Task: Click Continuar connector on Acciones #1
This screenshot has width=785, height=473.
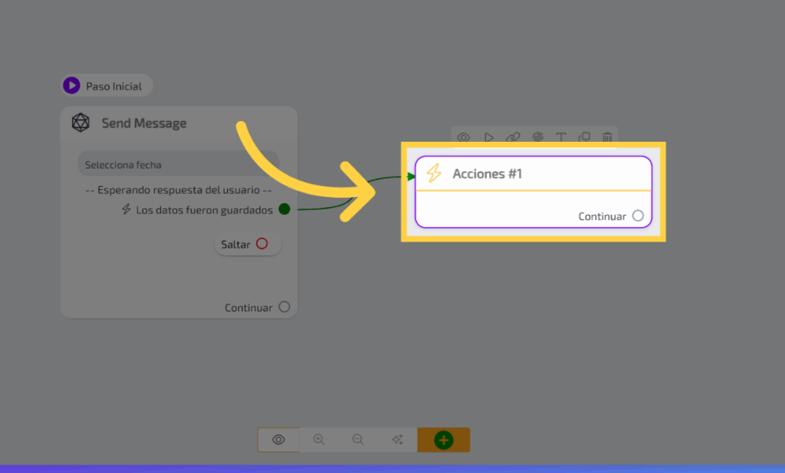Action: click(638, 216)
